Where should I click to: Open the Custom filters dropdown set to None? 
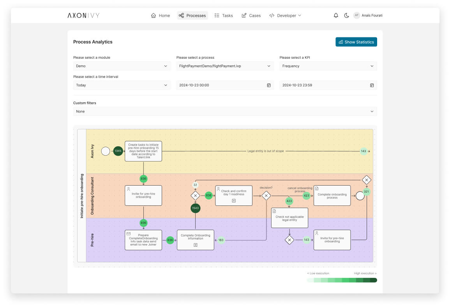(x=225, y=111)
